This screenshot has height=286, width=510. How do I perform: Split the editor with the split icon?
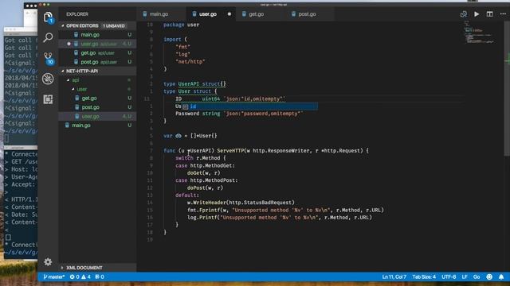489,14
